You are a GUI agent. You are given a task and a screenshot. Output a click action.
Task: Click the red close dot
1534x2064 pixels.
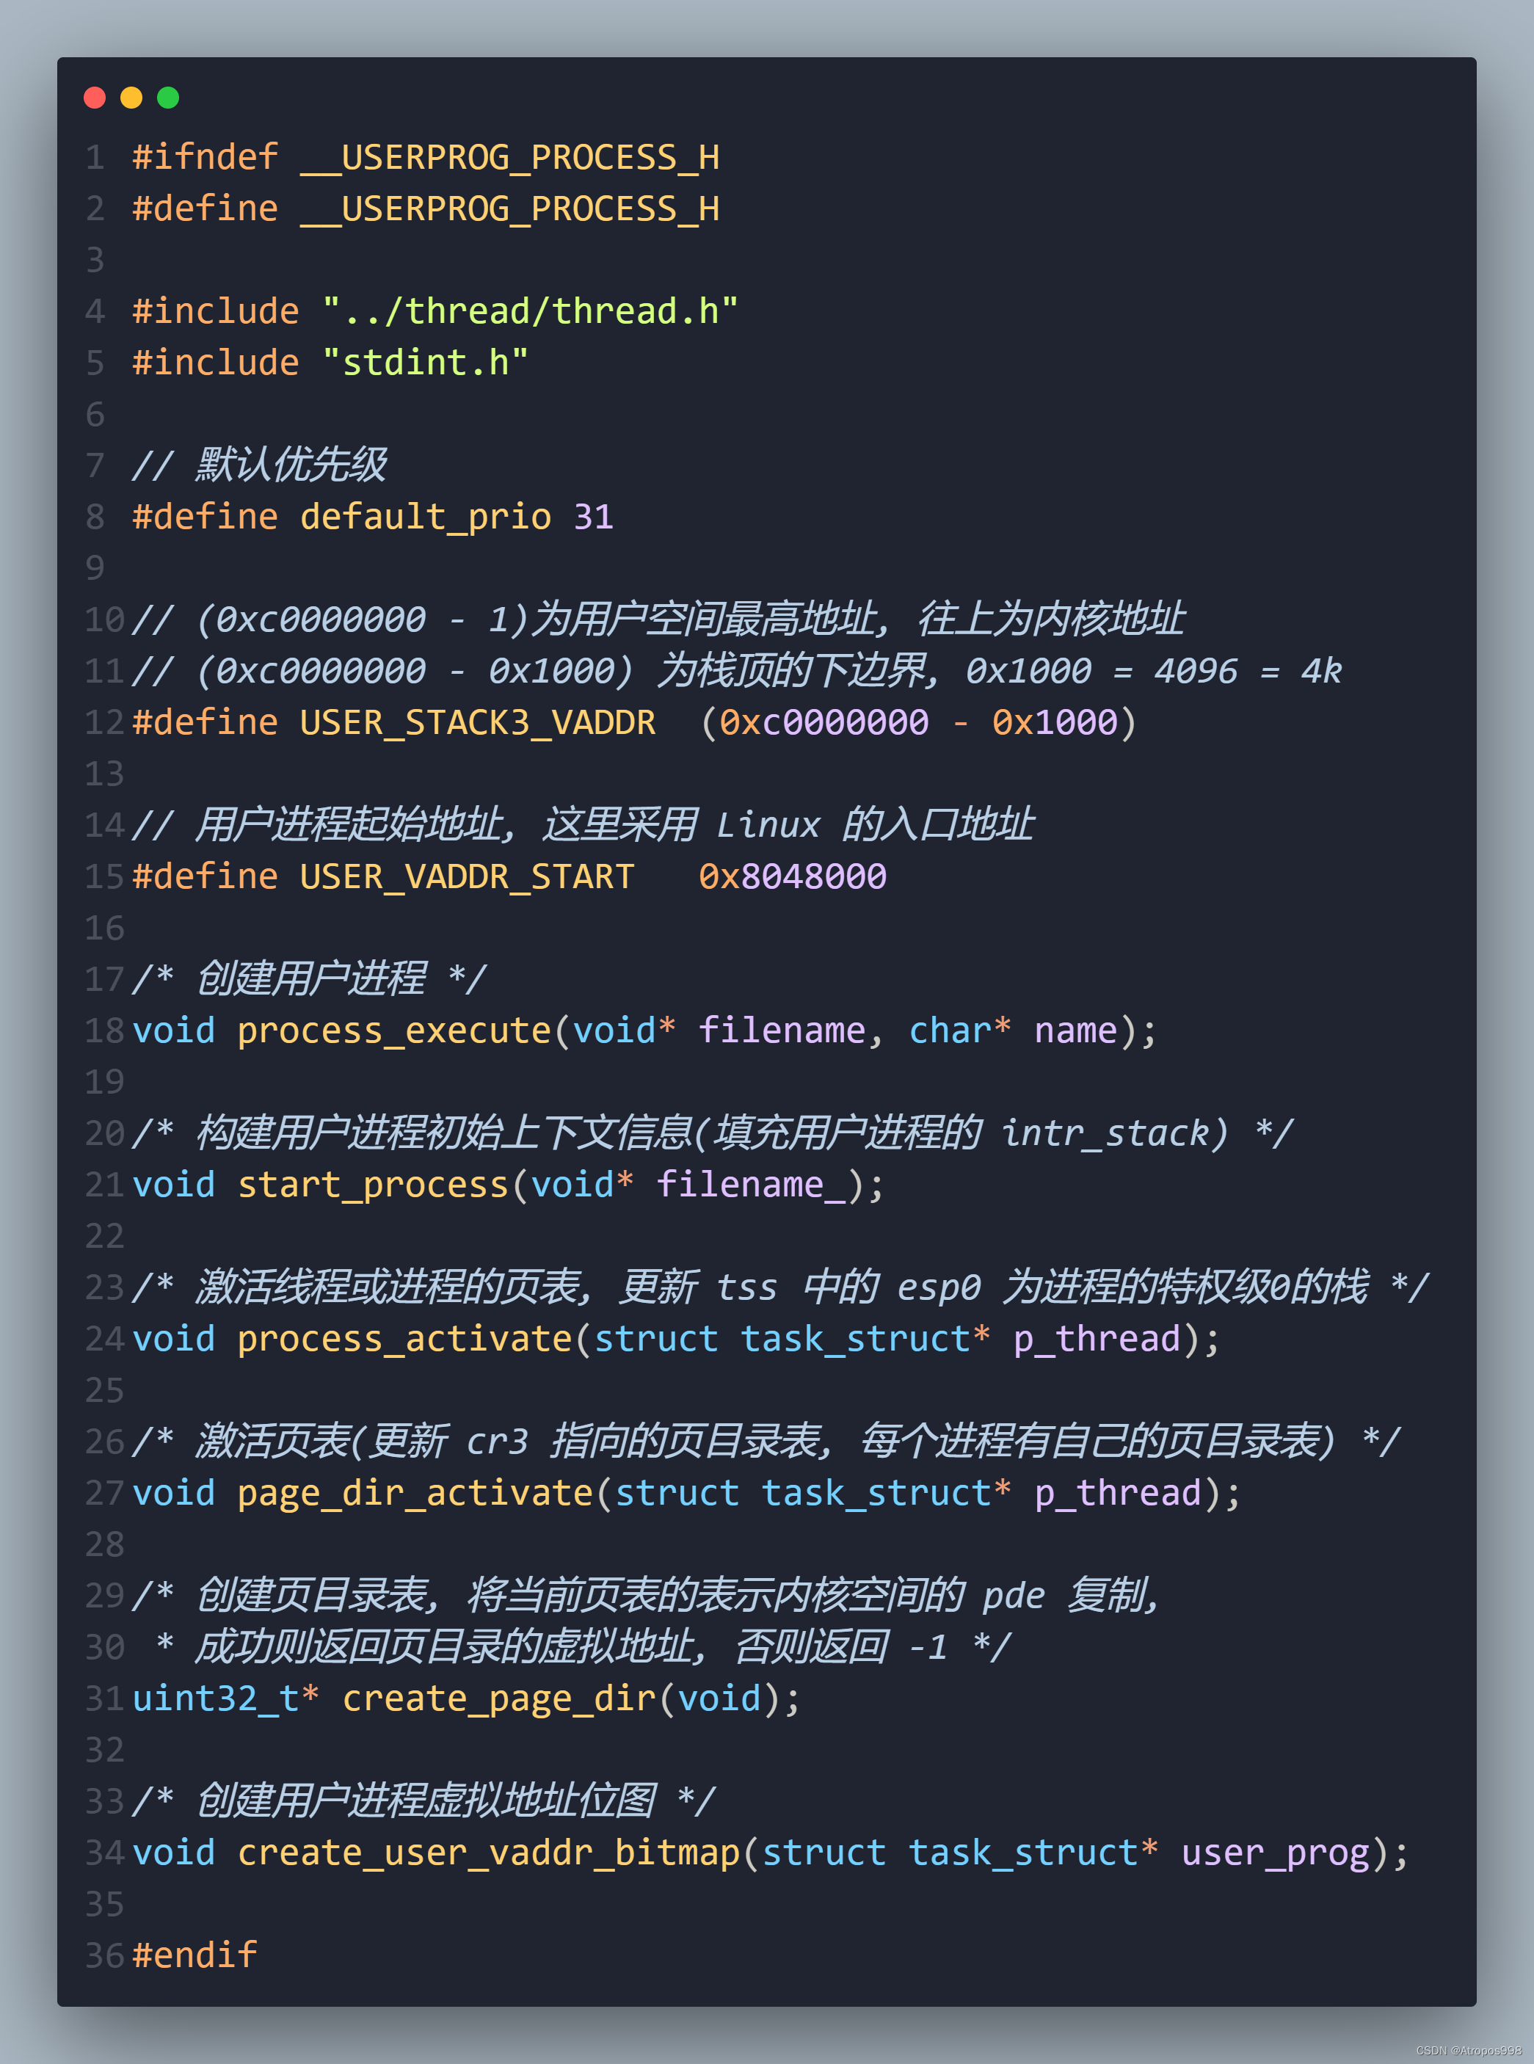click(95, 98)
